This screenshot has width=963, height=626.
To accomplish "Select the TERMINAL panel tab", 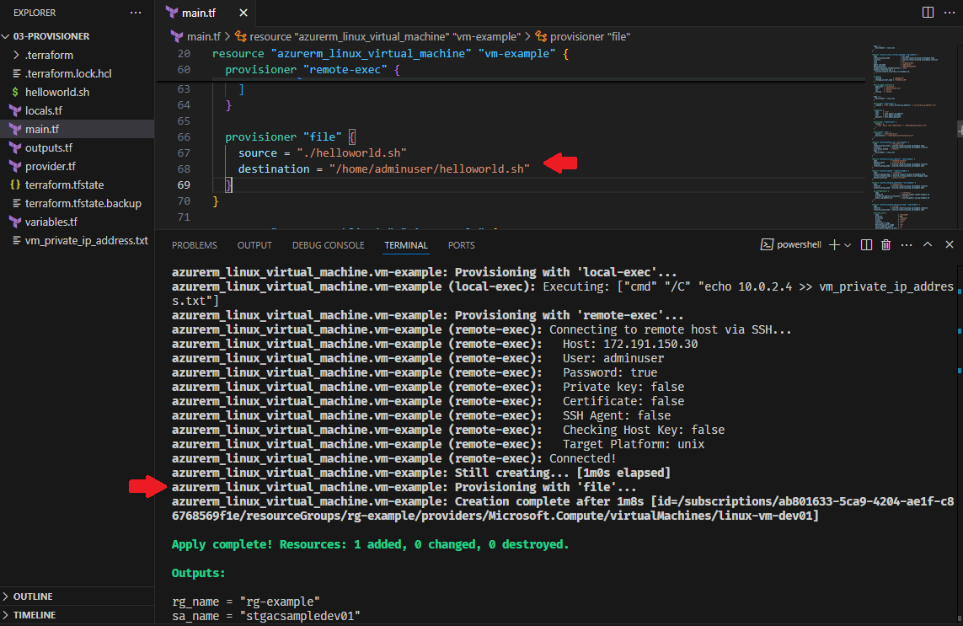I will [x=406, y=245].
